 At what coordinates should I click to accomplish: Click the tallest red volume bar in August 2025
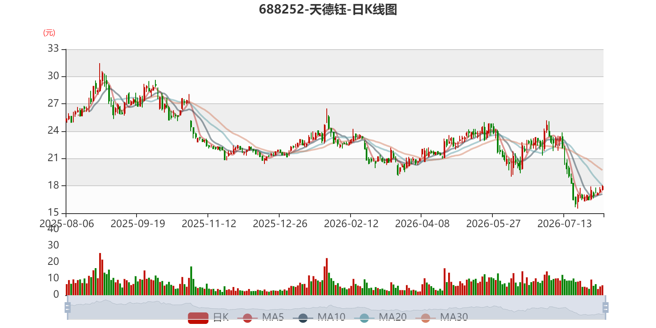pyautogui.click(x=100, y=274)
